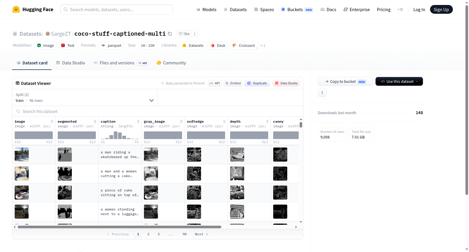Viewport: 469px width, 252px height.
Task: Duplicate the dataset viewer
Action: (257, 83)
